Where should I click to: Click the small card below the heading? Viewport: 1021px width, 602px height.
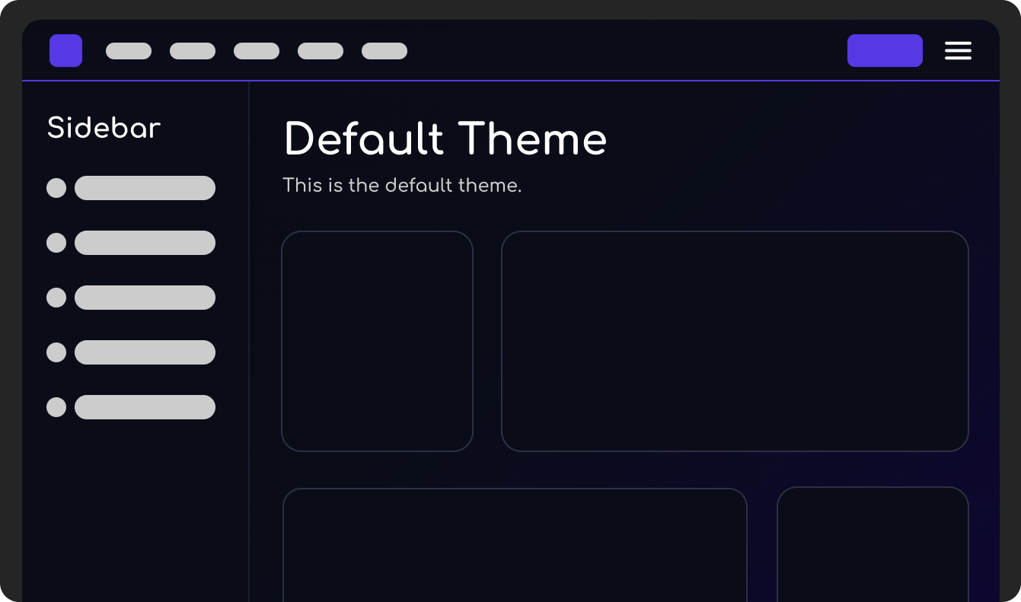pyautogui.click(x=378, y=341)
